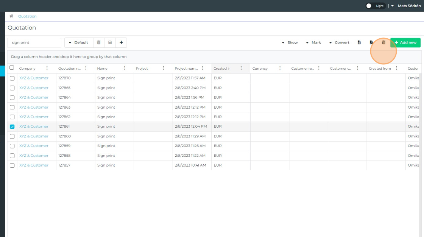The width and height of the screenshot is (424, 237).
Task: Check the checkbox for quotation 127870
Action: click(12, 78)
